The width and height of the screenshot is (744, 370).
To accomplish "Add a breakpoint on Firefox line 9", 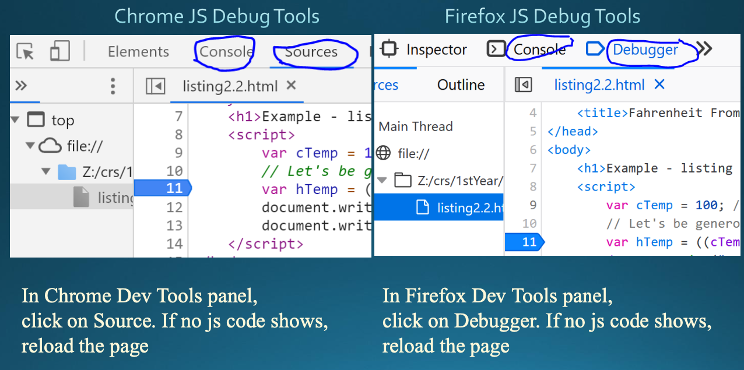I will click(x=533, y=205).
